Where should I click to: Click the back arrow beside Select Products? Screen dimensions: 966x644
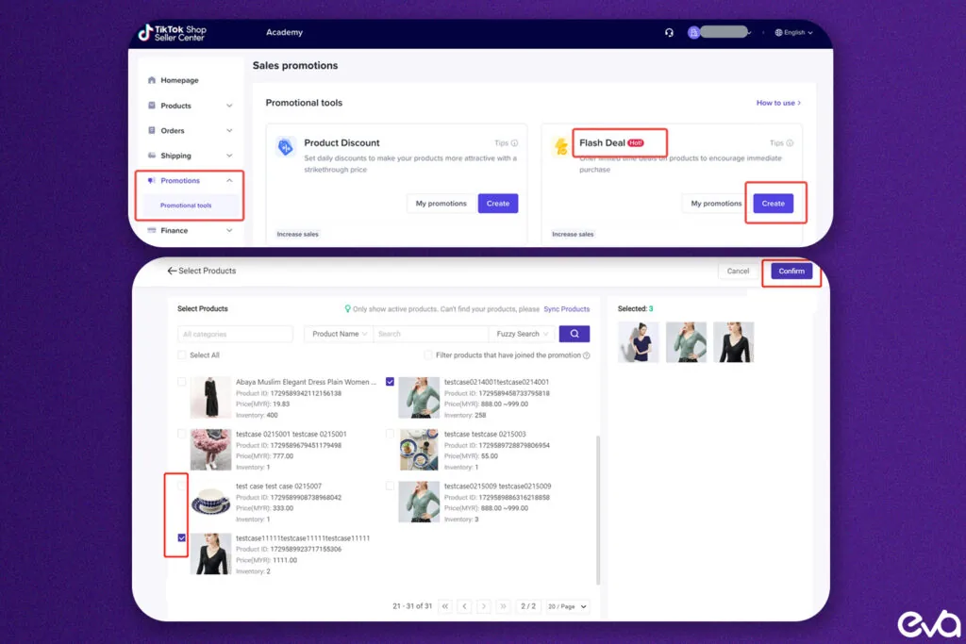172,271
